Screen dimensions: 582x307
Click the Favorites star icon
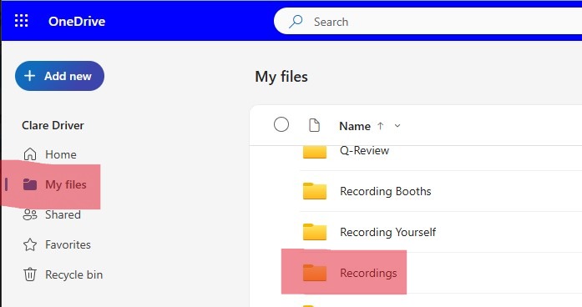coord(30,244)
